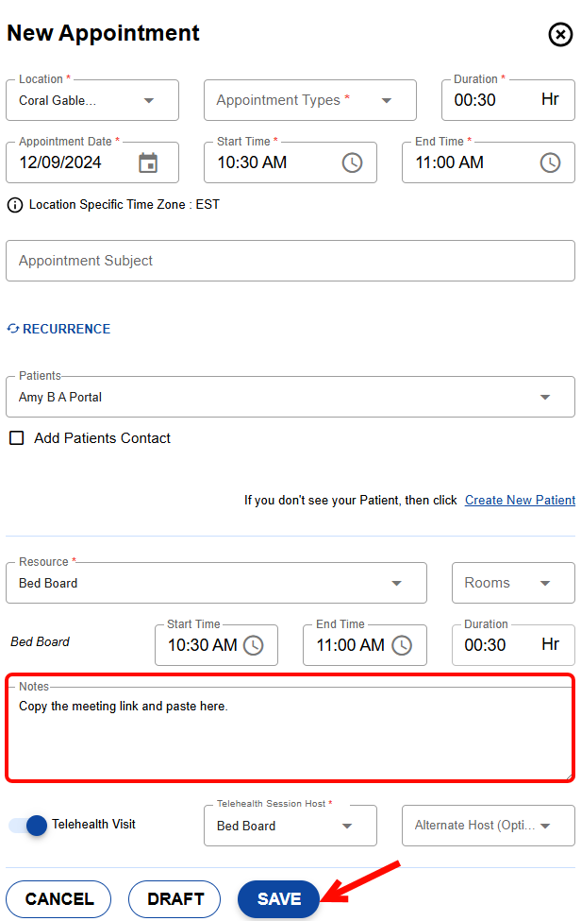Click the DRAFT button
Viewport: 581px width, 921px height.
[174, 899]
